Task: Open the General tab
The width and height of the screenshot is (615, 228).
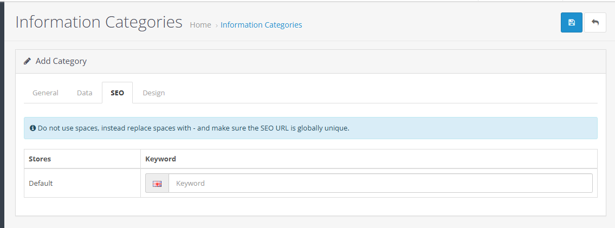Action: 46,93
